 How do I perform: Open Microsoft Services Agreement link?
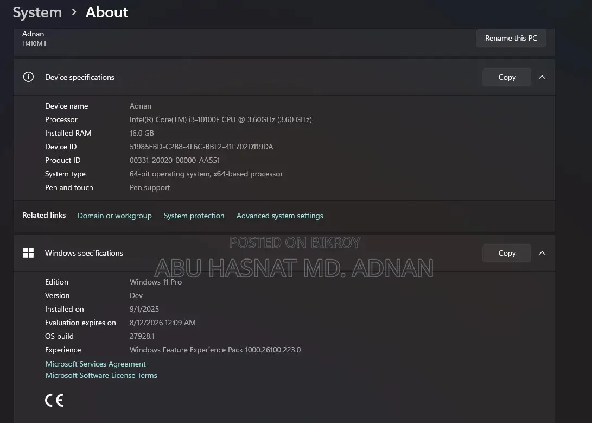pyautogui.click(x=96, y=364)
